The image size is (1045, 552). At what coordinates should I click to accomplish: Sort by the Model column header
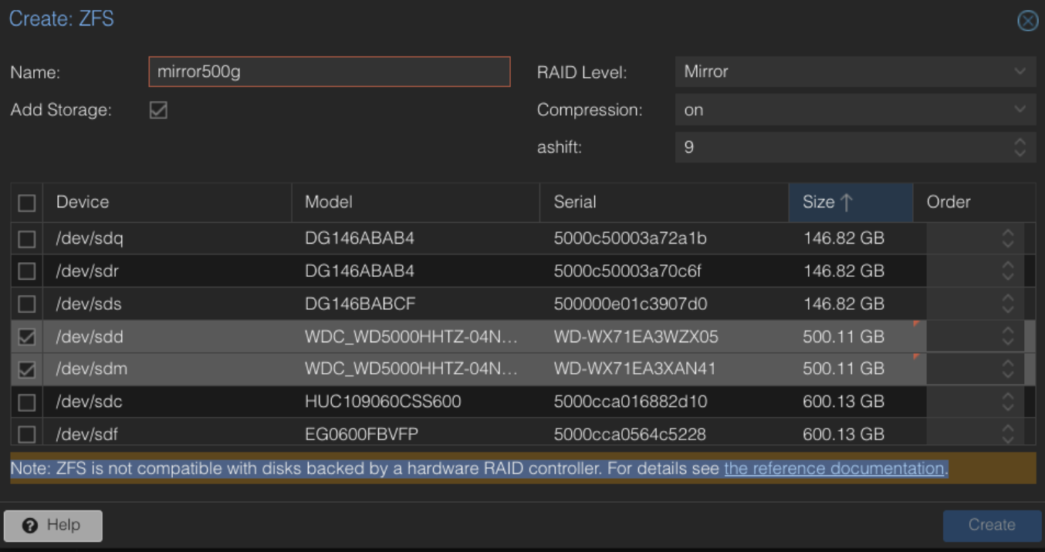[414, 202]
